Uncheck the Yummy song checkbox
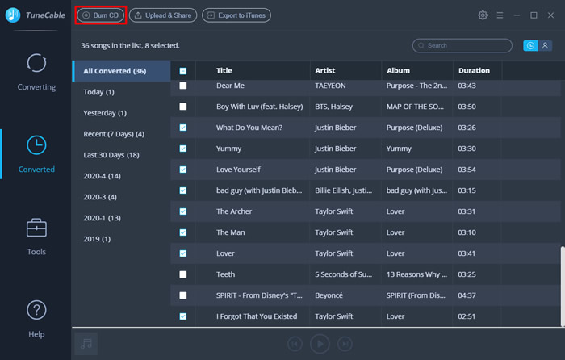 coord(183,149)
